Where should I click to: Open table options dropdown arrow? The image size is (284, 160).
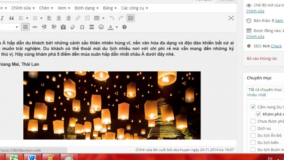coord(103,18)
